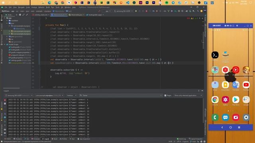
Task: Open settings gear in phone mirror title bar
Action: click(237, 25)
